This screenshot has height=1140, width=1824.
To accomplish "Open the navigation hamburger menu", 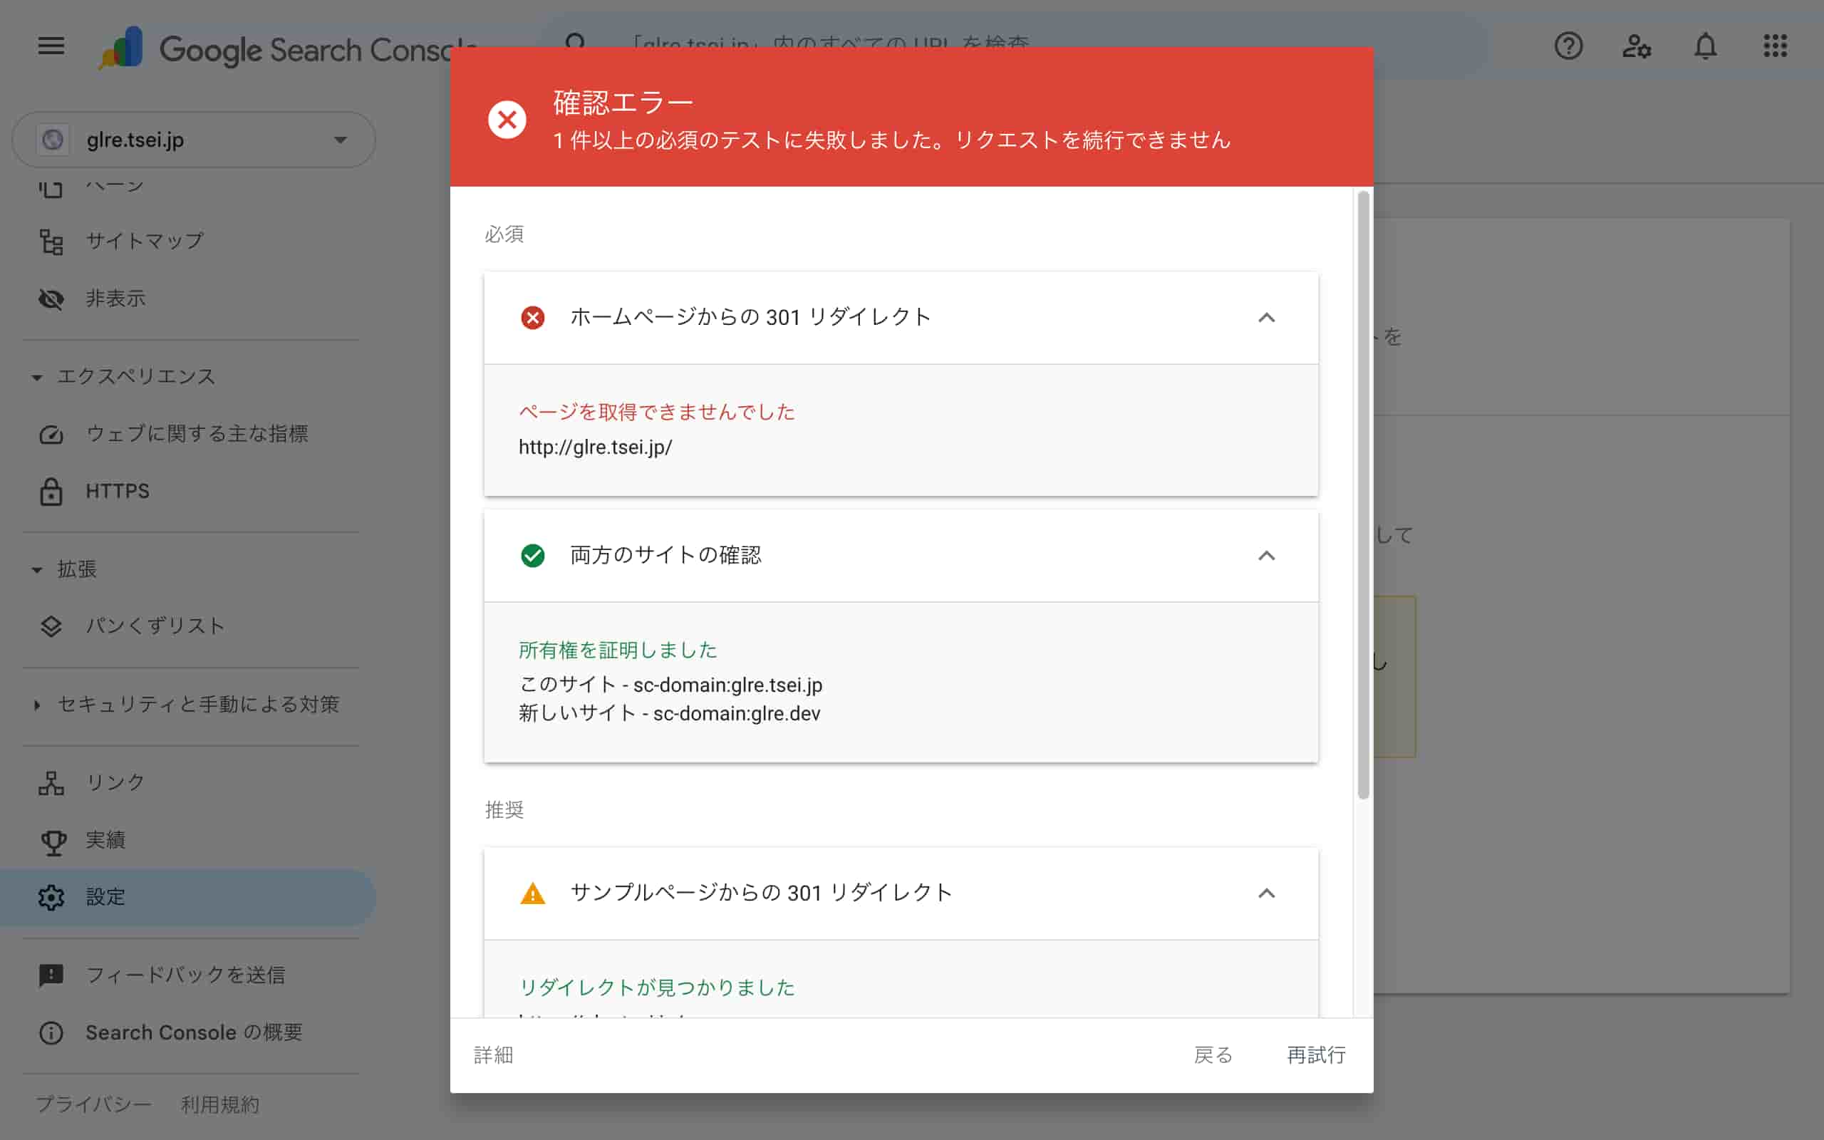I will [50, 46].
